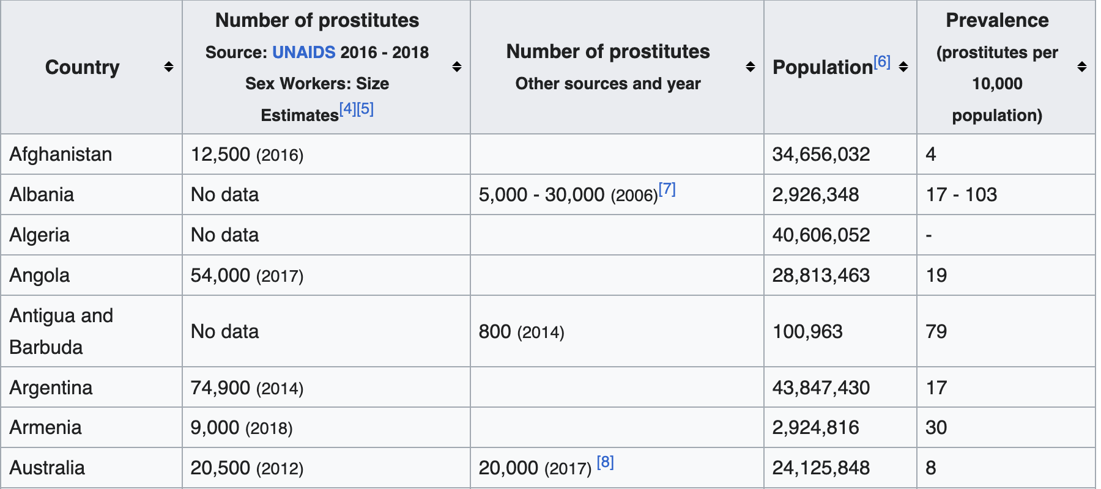Image resolution: width=1101 pixels, height=489 pixels.
Task: Open the UNAIDS link in header
Action: 303,53
